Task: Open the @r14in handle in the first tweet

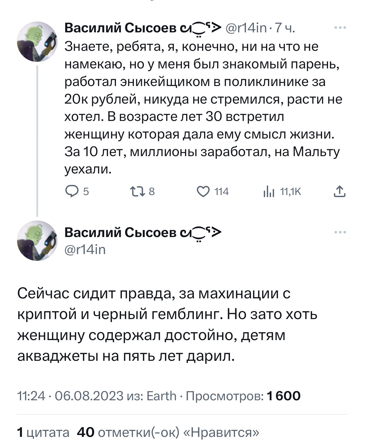Action: pyautogui.click(x=246, y=28)
